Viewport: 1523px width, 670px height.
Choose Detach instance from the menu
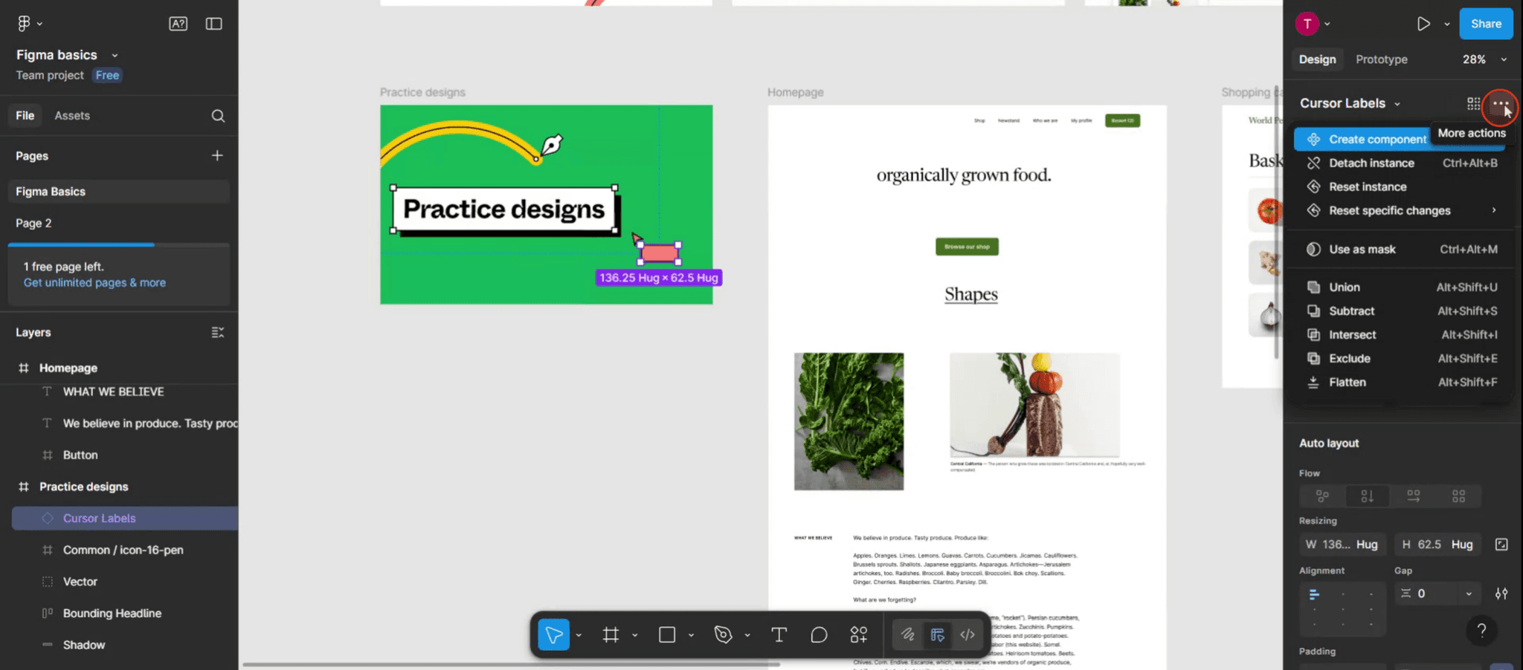pos(1371,163)
